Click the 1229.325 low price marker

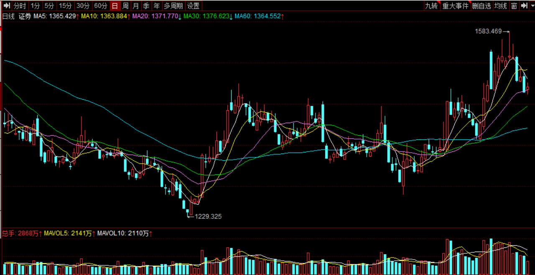[208, 216]
